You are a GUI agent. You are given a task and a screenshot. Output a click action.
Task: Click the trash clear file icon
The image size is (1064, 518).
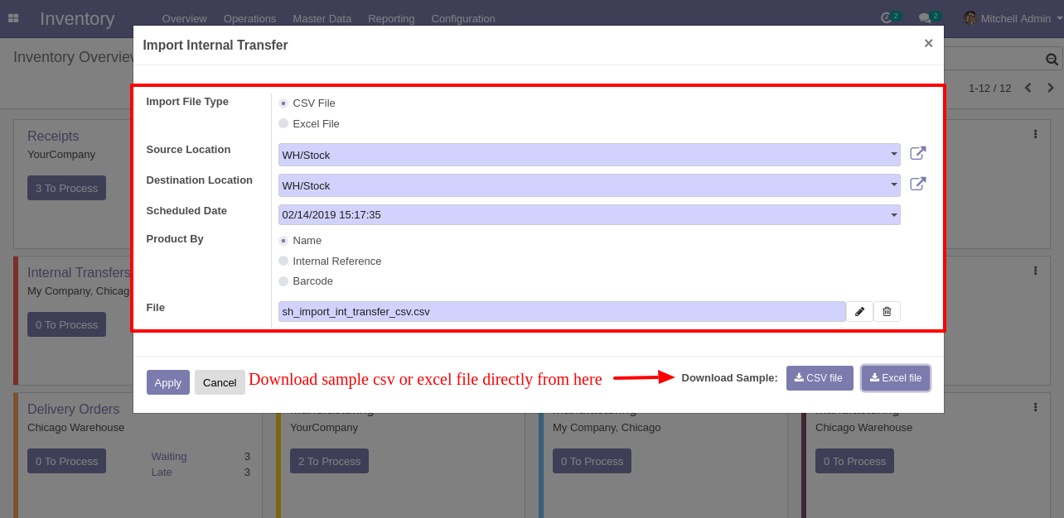(887, 311)
